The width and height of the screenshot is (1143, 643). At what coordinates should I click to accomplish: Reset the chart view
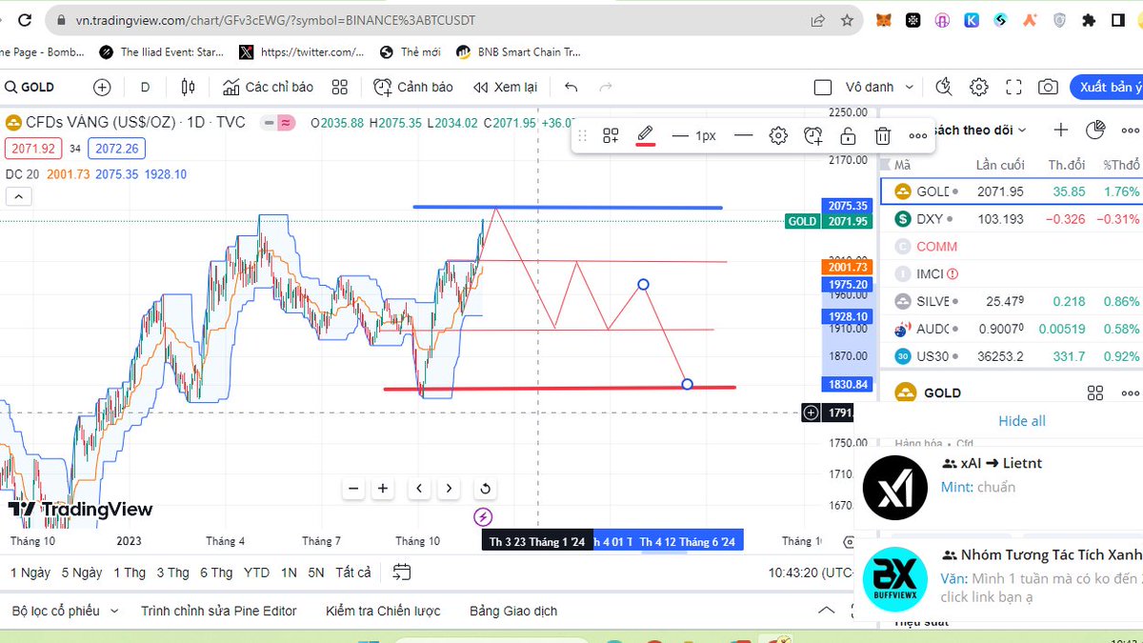(x=485, y=489)
